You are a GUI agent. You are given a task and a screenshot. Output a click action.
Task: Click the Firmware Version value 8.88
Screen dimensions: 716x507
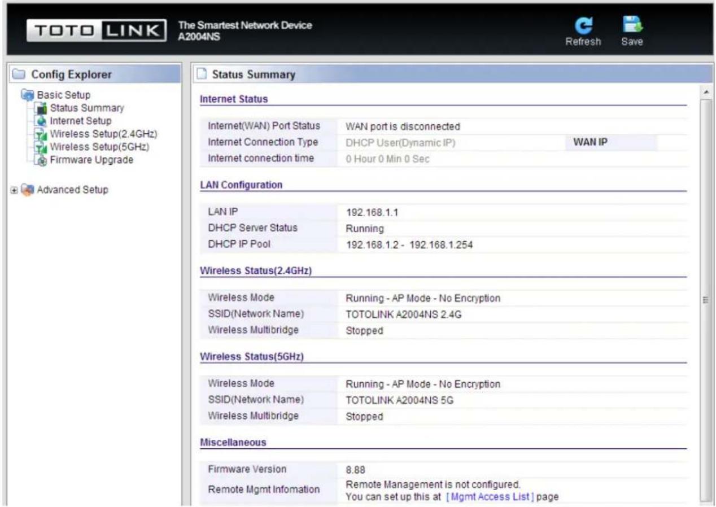tap(356, 470)
